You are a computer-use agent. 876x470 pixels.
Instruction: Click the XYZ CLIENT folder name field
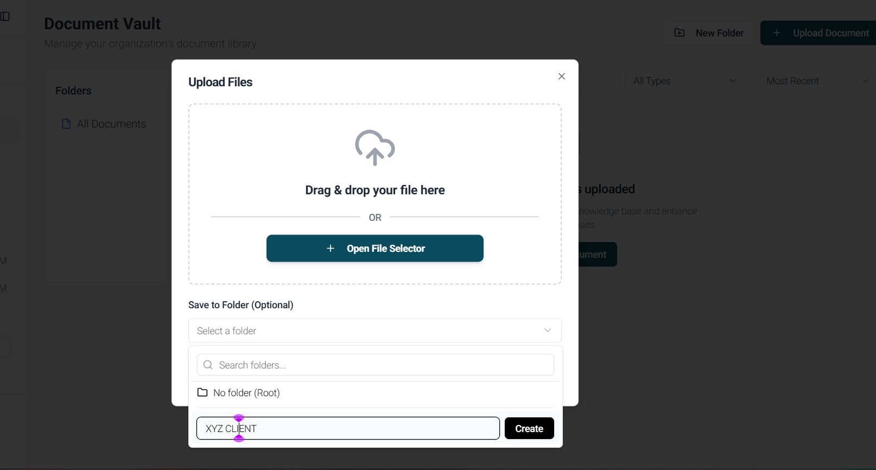pyautogui.click(x=348, y=428)
